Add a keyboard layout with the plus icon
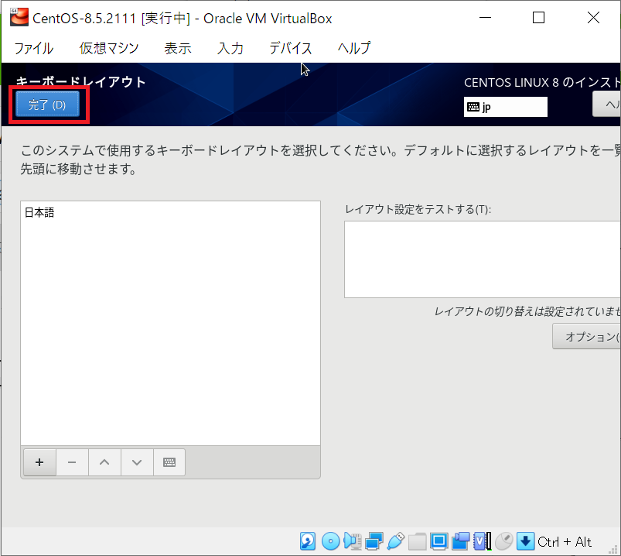The width and height of the screenshot is (621, 556). point(39,462)
